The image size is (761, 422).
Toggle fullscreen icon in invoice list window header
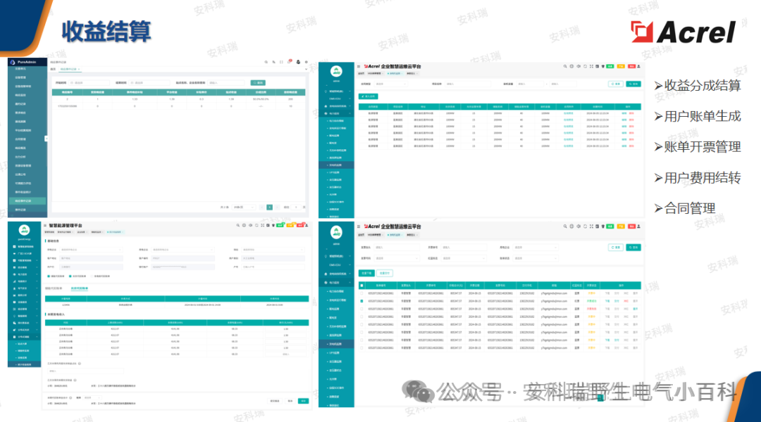591,226
